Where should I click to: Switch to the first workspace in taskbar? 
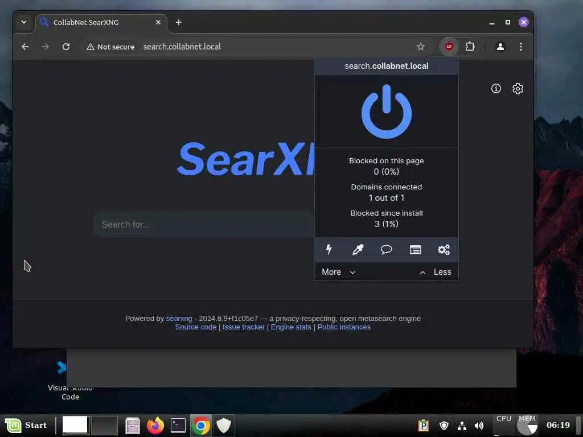tap(75, 425)
